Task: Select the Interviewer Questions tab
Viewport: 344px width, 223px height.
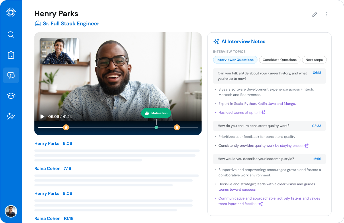Action: pos(235,60)
